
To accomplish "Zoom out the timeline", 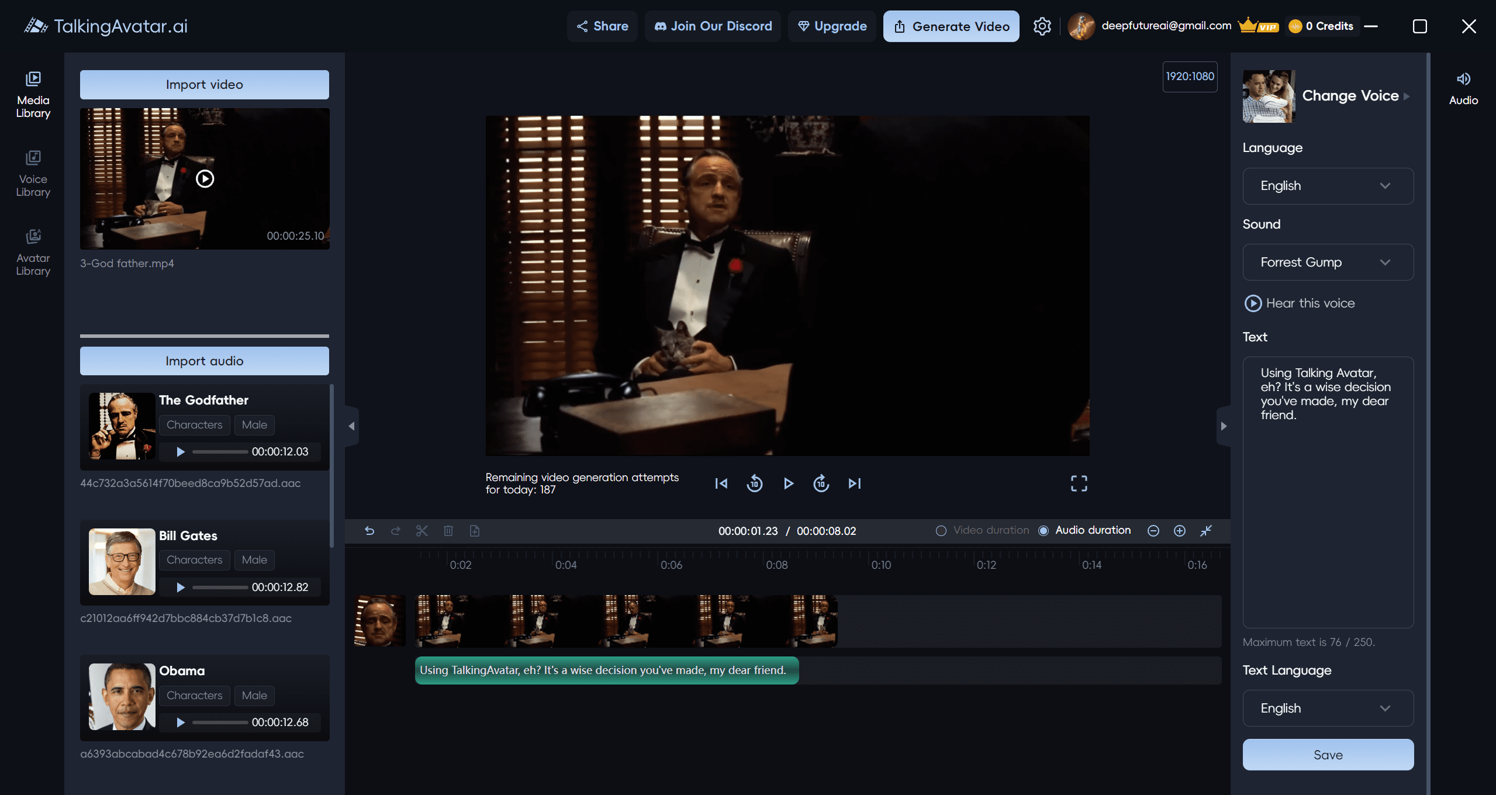I will click(x=1153, y=531).
